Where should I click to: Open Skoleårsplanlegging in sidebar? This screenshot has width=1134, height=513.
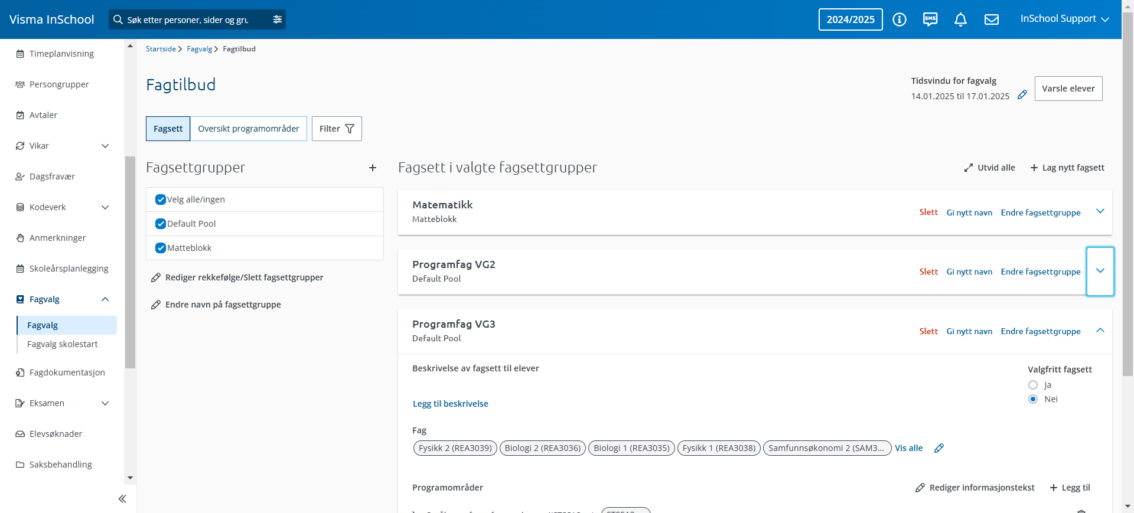(69, 269)
